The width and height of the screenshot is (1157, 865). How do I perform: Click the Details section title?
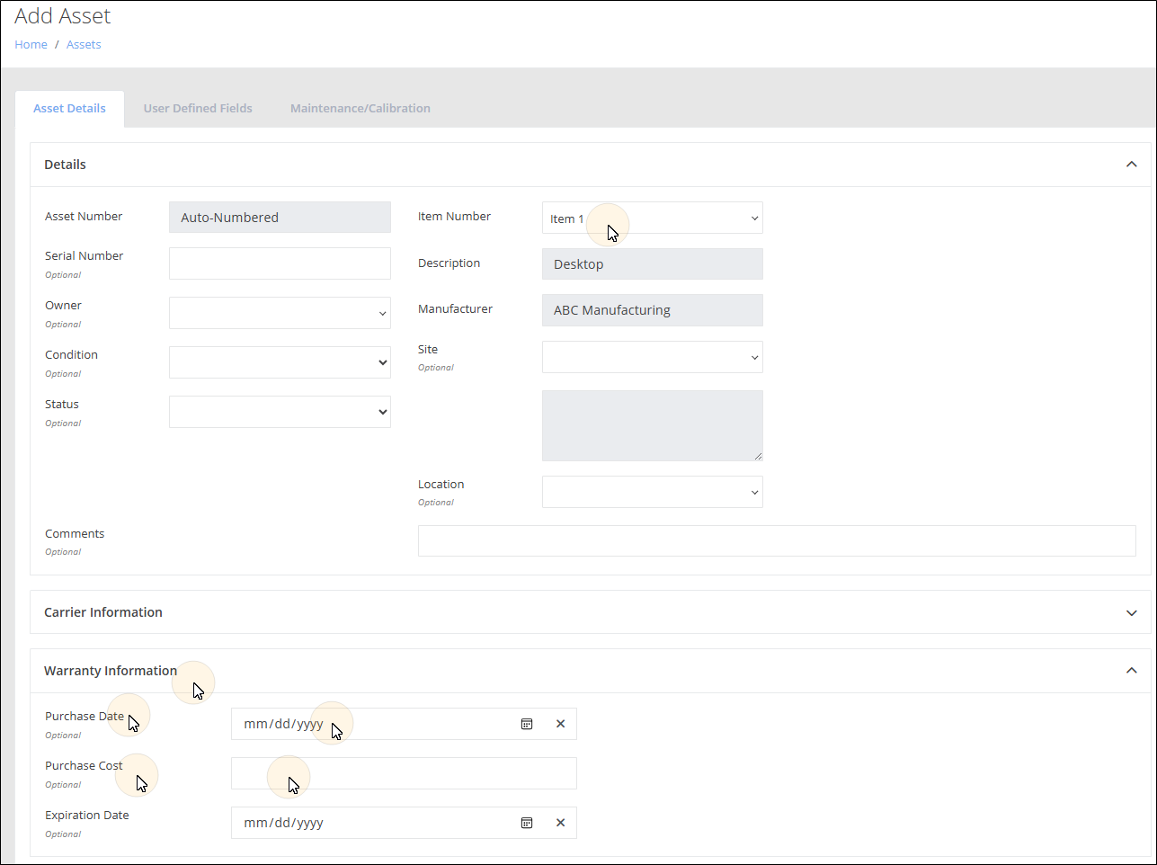66,165
